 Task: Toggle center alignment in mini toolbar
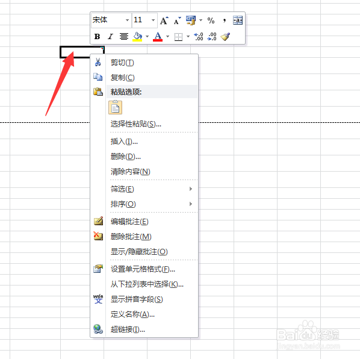(124, 36)
